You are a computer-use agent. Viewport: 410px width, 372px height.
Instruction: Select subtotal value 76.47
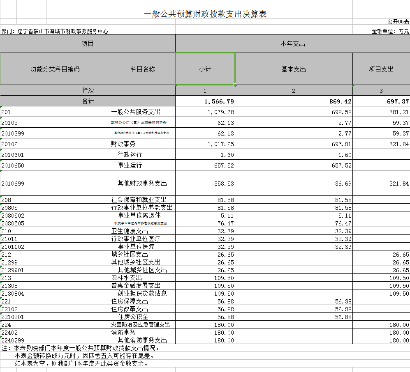[x=205, y=223]
